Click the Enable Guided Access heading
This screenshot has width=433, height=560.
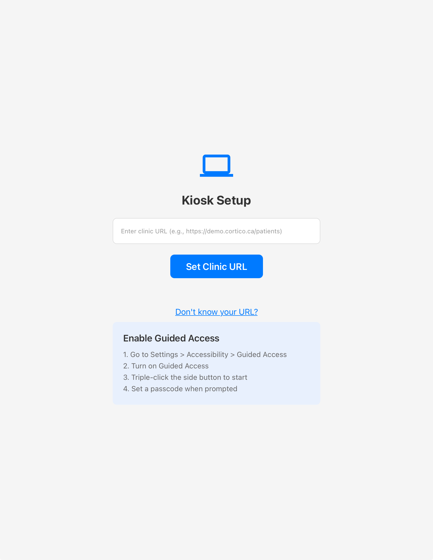tap(171, 338)
